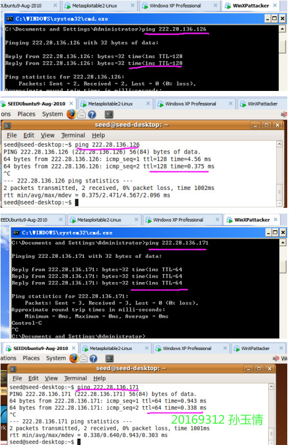This screenshot has width=289, height=445.
Task: Close Windows XP Professional tab above cmd pinging 222.28.136.171
Action: [217, 220]
